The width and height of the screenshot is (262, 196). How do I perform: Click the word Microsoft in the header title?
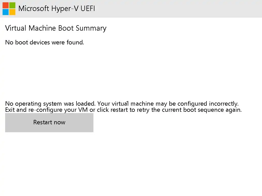[34, 9]
